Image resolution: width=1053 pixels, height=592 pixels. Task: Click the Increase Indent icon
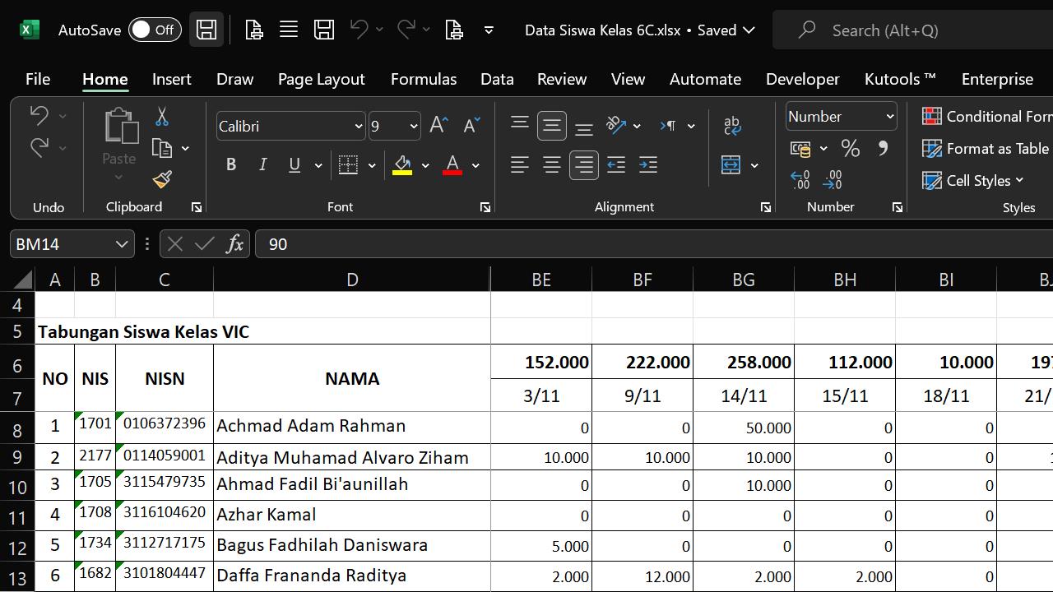click(648, 165)
